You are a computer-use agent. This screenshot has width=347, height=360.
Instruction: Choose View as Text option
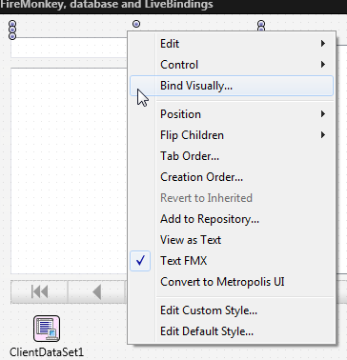pyautogui.click(x=232, y=240)
